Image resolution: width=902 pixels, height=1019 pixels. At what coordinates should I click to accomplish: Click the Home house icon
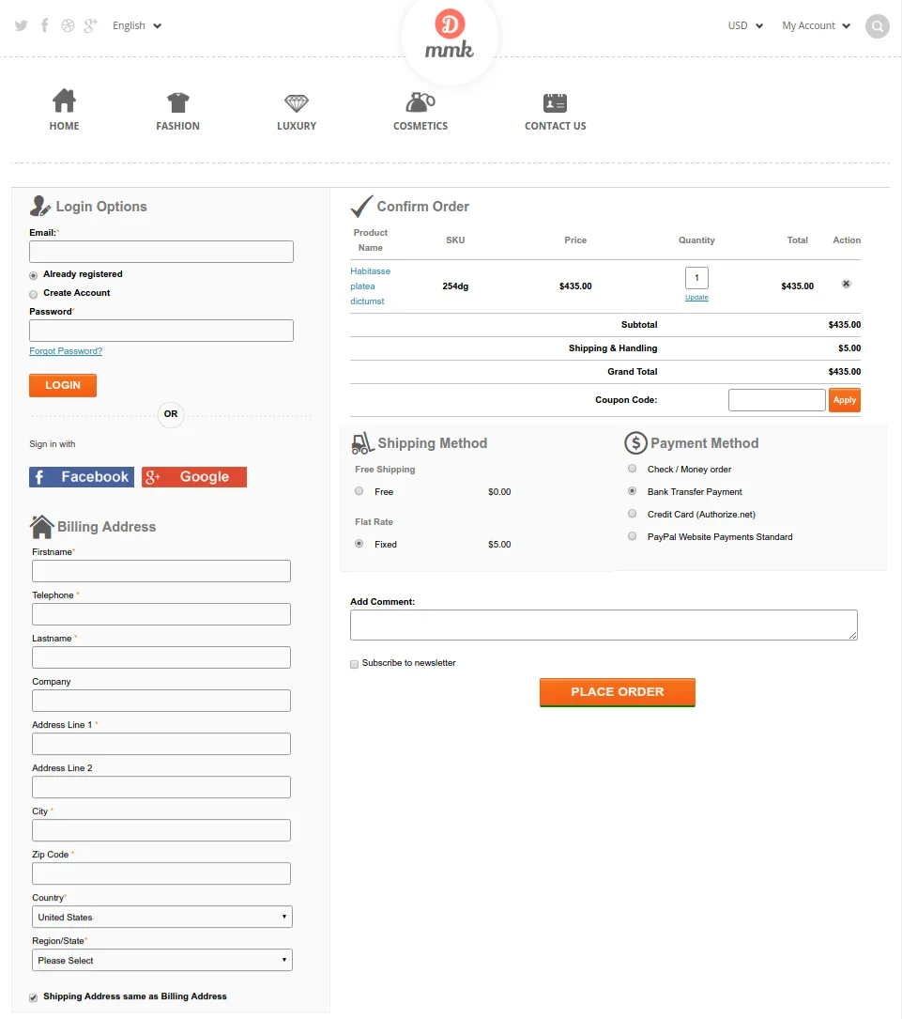coord(64,100)
